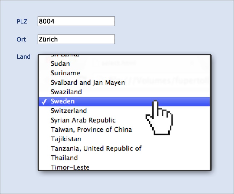Click into the PLZ input field
234x194 pixels.
pyautogui.click(x=76, y=21)
